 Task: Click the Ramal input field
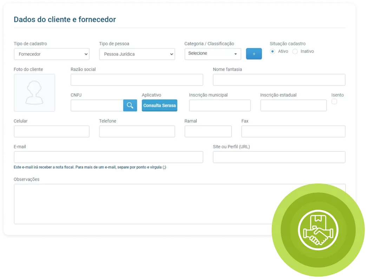point(208,131)
